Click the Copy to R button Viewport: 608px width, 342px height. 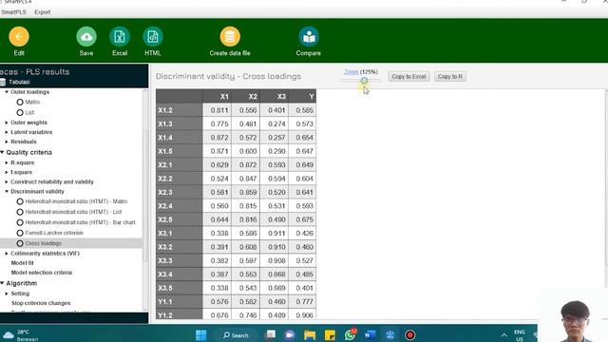coord(450,76)
